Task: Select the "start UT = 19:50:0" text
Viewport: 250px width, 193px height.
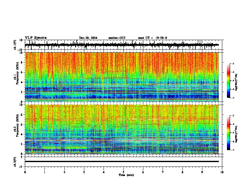Action: click(152, 38)
